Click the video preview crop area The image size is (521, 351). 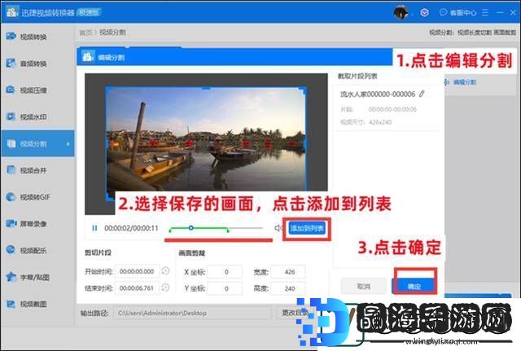pyautogui.click(x=206, y=143)
